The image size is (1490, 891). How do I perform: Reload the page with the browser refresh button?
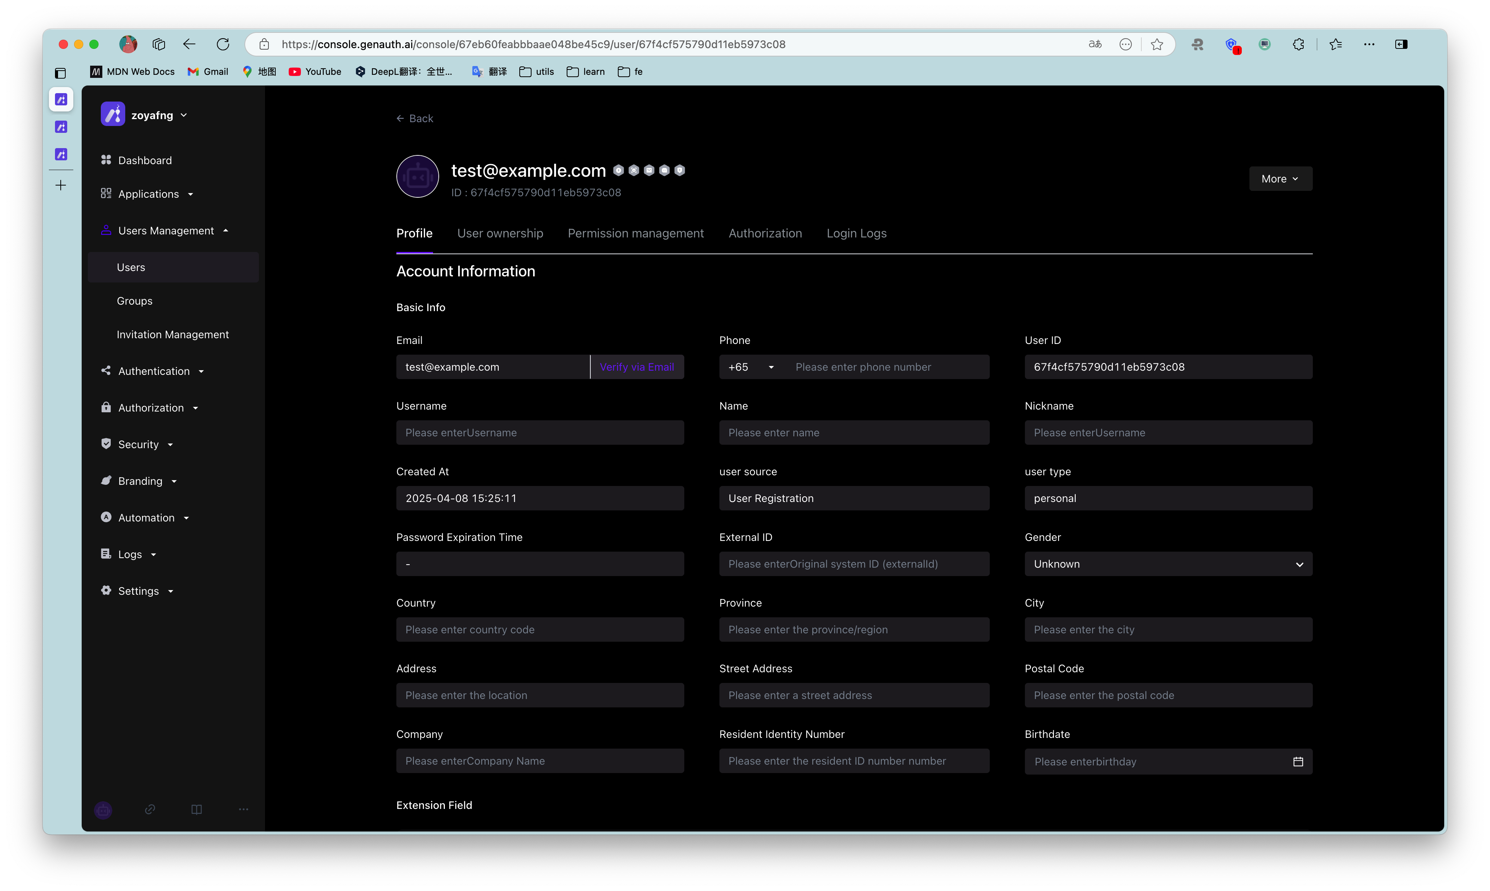[x=223, y=44]
